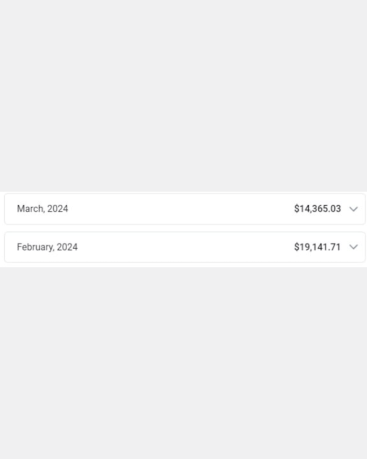Image resolution: width=367 pixels, height=459 pixels.
Task: Expand the February, 2024 chevron
Action: coord(353,247)
